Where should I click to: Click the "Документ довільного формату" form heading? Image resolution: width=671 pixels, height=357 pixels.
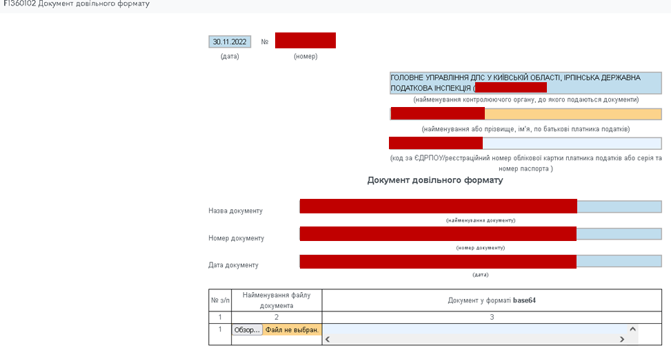(x=434, y=180)
